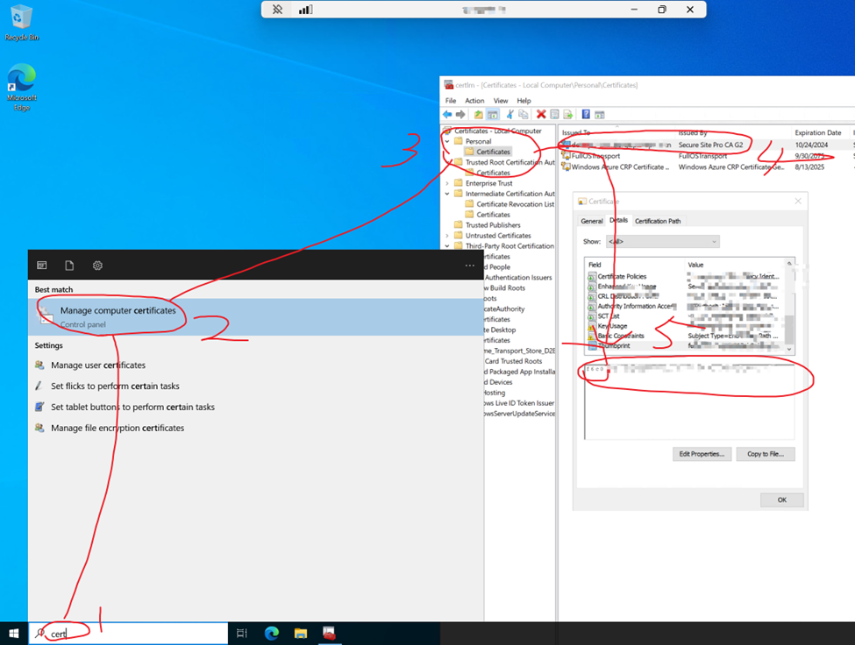The image size is (855, 645).
Task: Open Task View on the taskbar
Action: pos(243,634)
